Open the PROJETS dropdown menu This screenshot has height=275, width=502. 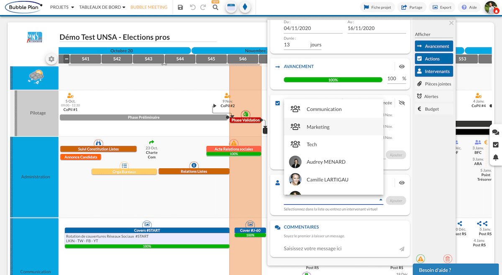point(61,7)
